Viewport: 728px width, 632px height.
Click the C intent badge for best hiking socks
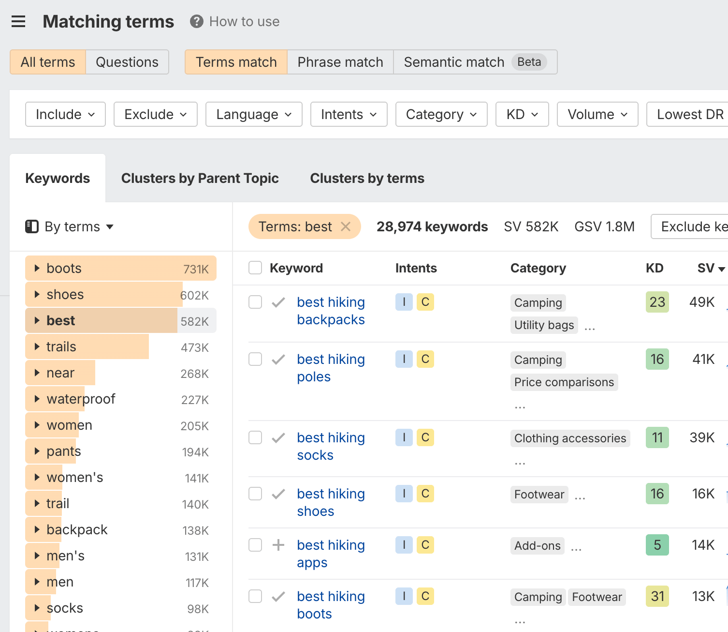pos(425,437)
